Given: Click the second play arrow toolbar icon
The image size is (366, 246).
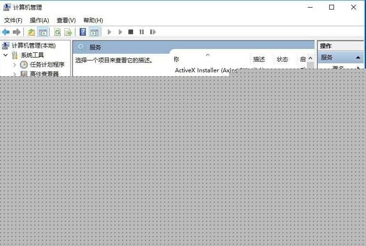Looking at the screenshot, I should [120, 32].
